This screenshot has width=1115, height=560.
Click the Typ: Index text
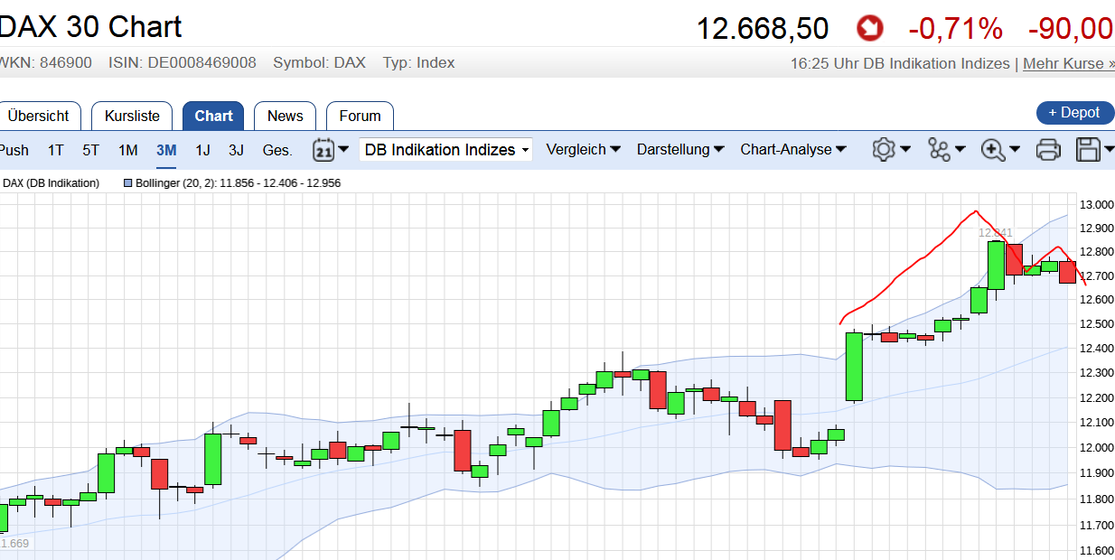click(x=419, y=63)
